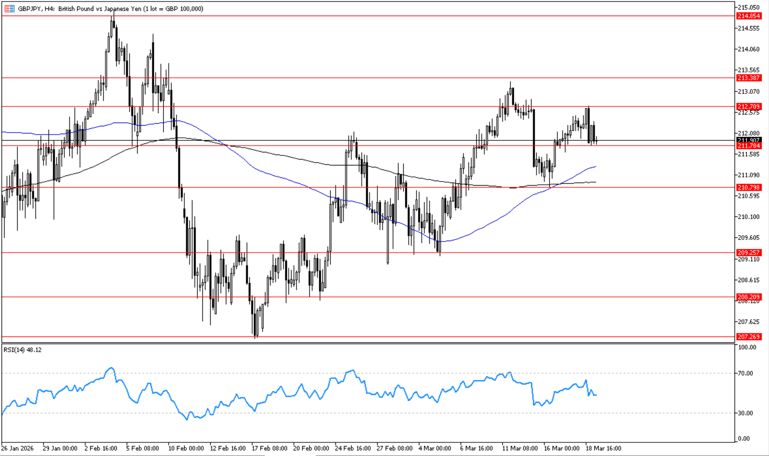
Task: Click the RSI(14) 48.12 indicator label
Action: point(22,350)
